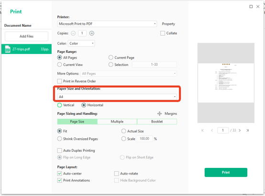Click the Margins icon
Viewport: 265px width, 196px height.
click(x=160, y=114)
